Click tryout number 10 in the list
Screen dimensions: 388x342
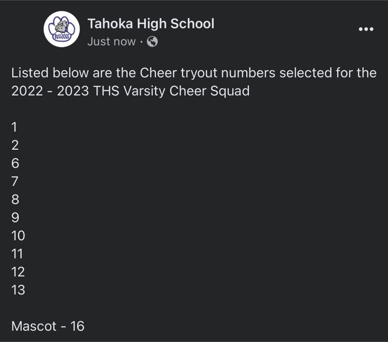pyautogui.click(x=18, y=236)
